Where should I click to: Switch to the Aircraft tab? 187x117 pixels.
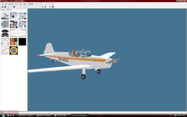pyautogui.click(x=2, y=10)
